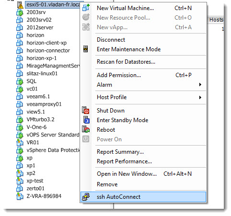The width and height of the screenshot is (231, 216).
Task: Click the SQL powered-on VM icon
Action: [x=20, y=81]
